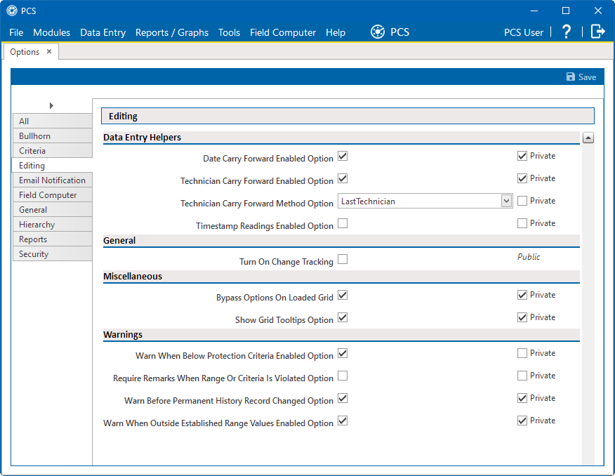Select the Editing category
The width and height of the screenshot is (615, 476).
click(52, 166)
